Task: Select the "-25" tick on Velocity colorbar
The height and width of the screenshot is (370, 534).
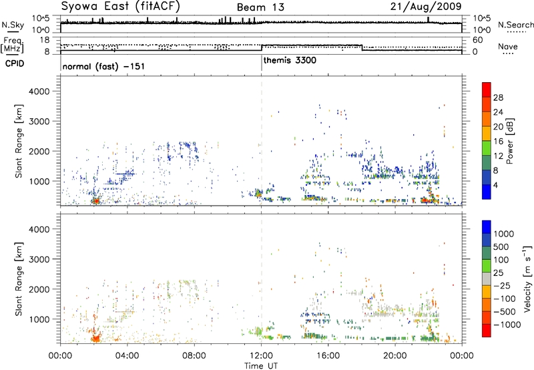Action: click(502, 286)
